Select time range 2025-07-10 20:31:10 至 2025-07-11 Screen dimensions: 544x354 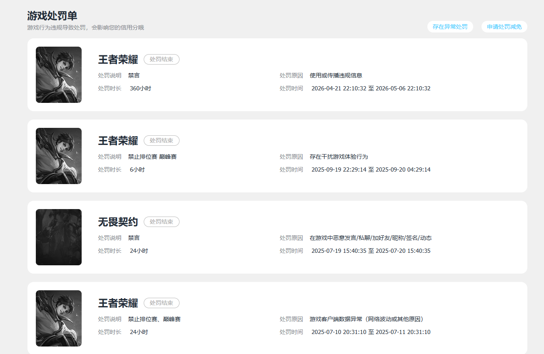click(x=371, y=332)
